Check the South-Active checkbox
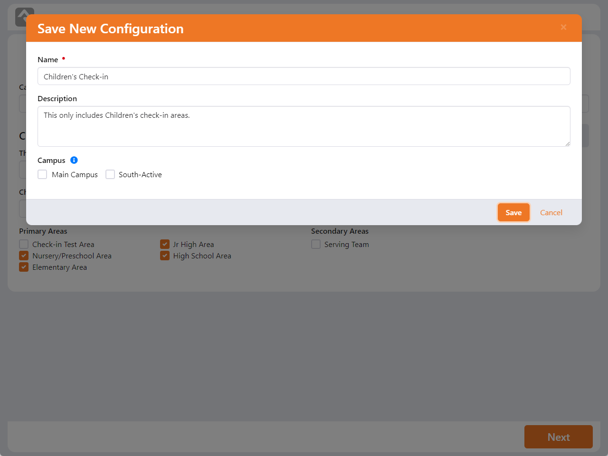Screen dimensions: 608x456 tap(110, 174)
